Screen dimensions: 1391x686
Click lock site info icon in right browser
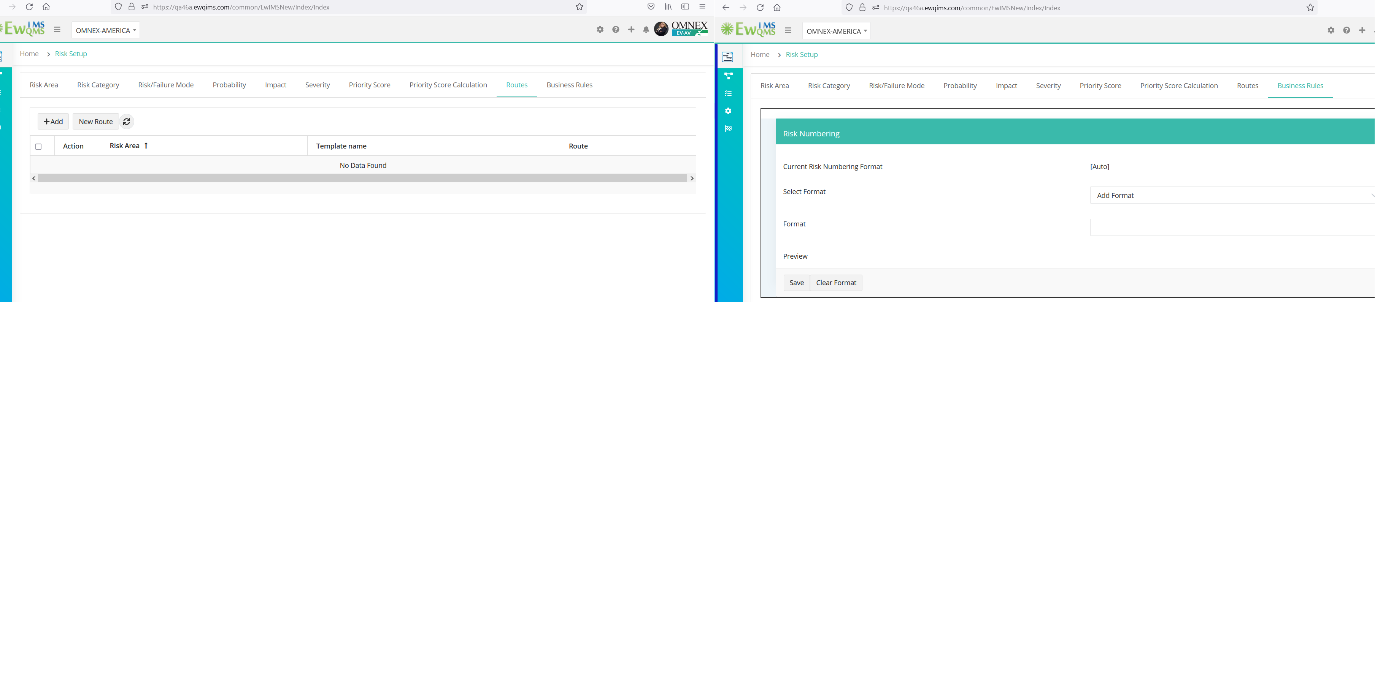(862, 8)
